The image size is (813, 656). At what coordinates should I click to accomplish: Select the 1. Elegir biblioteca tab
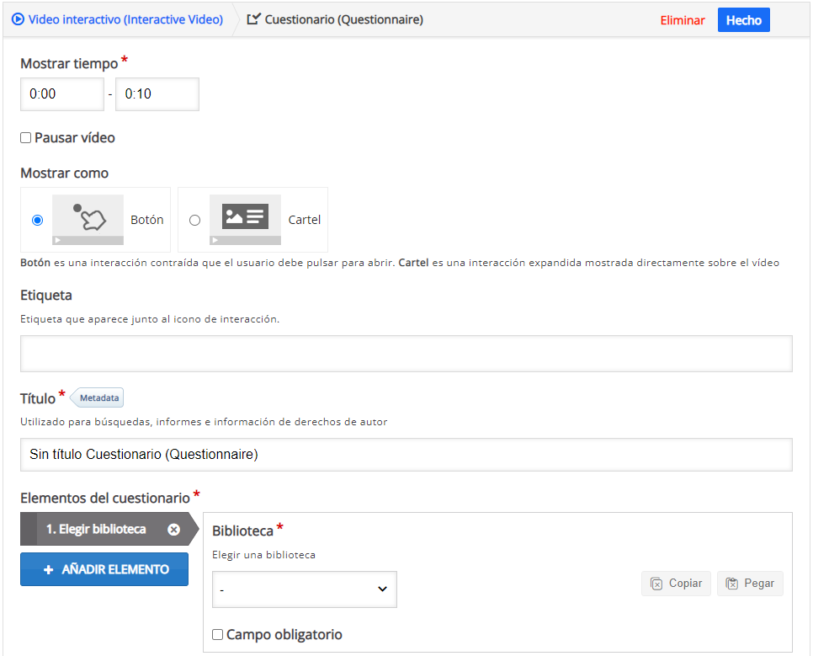tap(96, 530)
